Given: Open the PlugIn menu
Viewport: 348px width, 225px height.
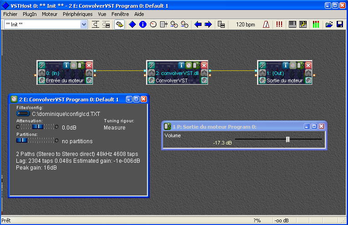Looking at the screenshot, I should pos(30,14).
